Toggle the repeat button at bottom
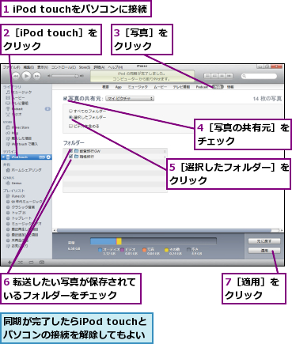 [x=31, y=263]
